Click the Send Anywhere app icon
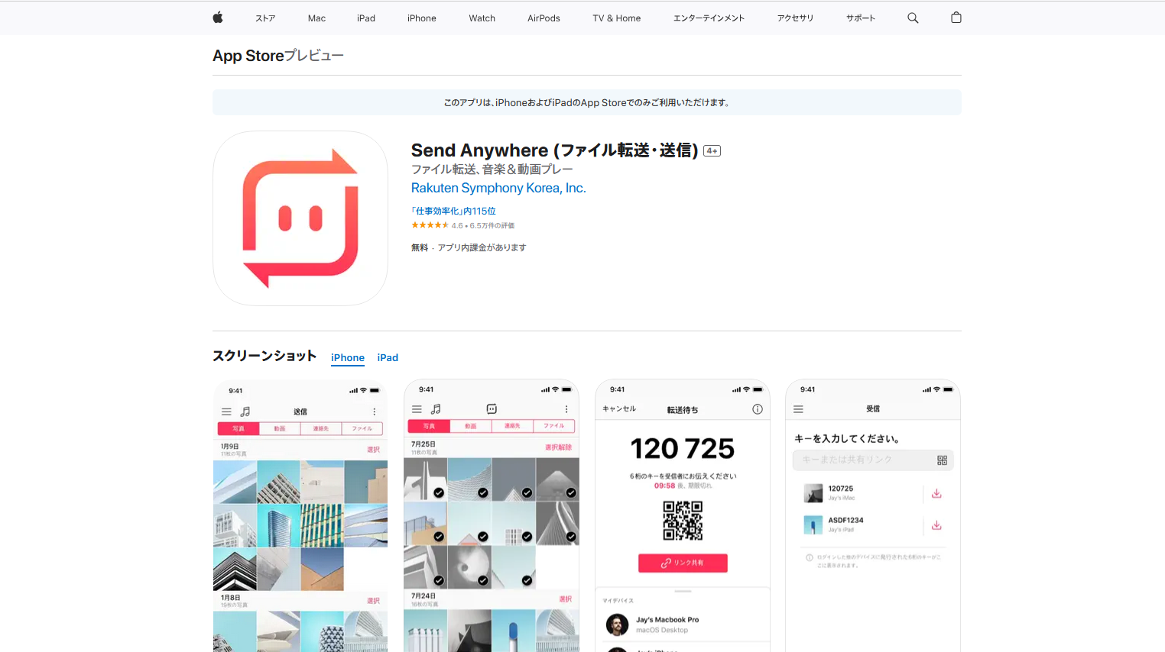Viewport: 1165px width, 652px height. pos(300,218)
